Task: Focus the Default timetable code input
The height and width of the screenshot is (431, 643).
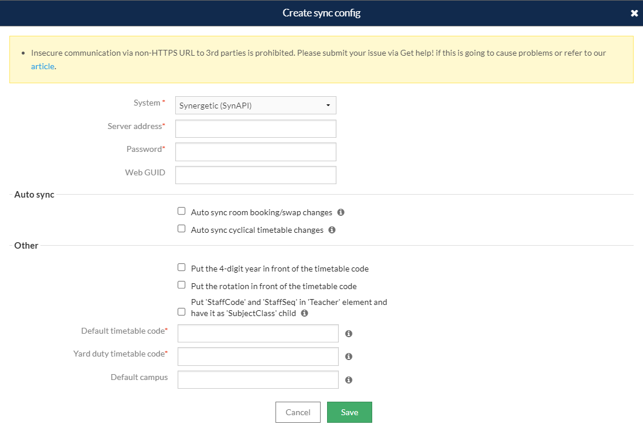Action: 258,334
